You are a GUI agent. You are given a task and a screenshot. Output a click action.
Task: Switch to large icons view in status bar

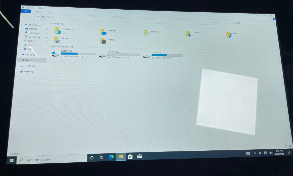tap(290, 146)
